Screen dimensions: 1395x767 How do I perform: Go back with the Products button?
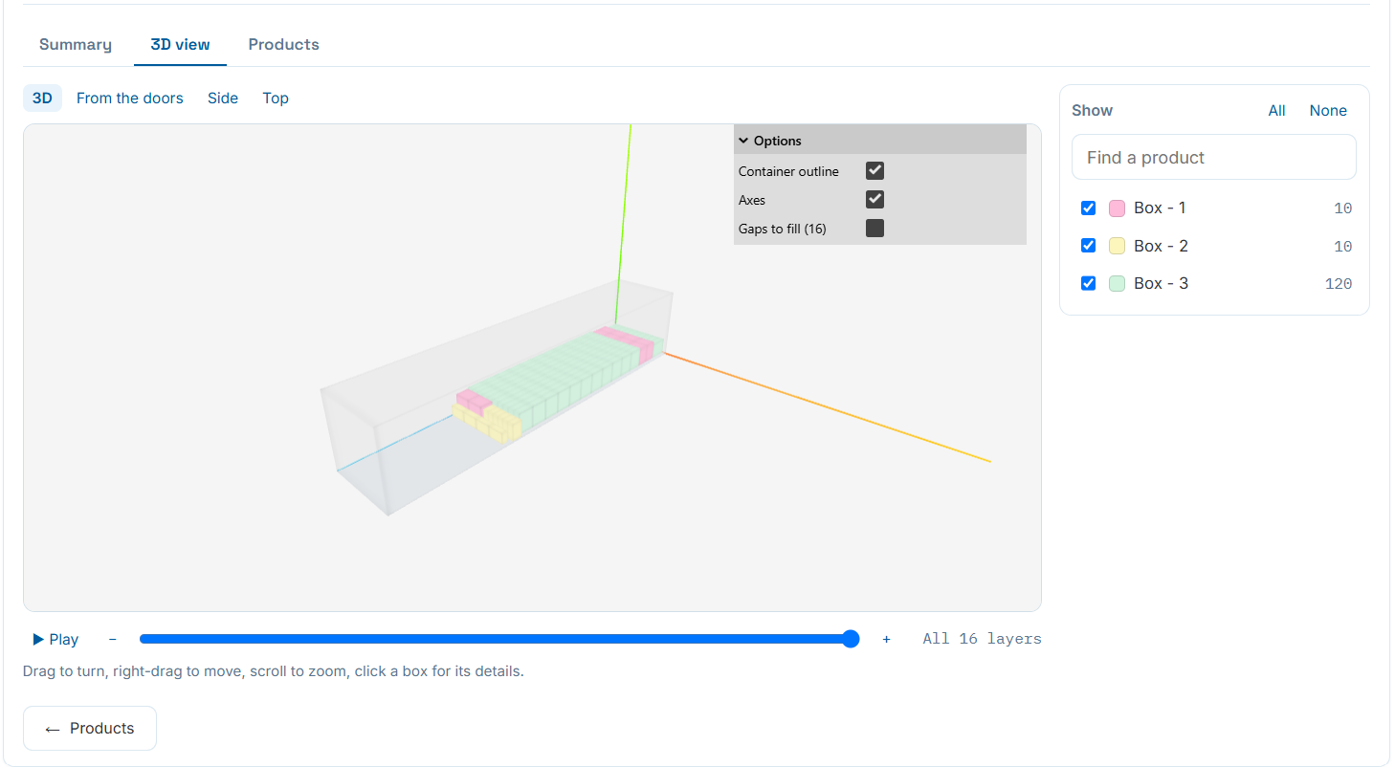click(x=90, y=729)
